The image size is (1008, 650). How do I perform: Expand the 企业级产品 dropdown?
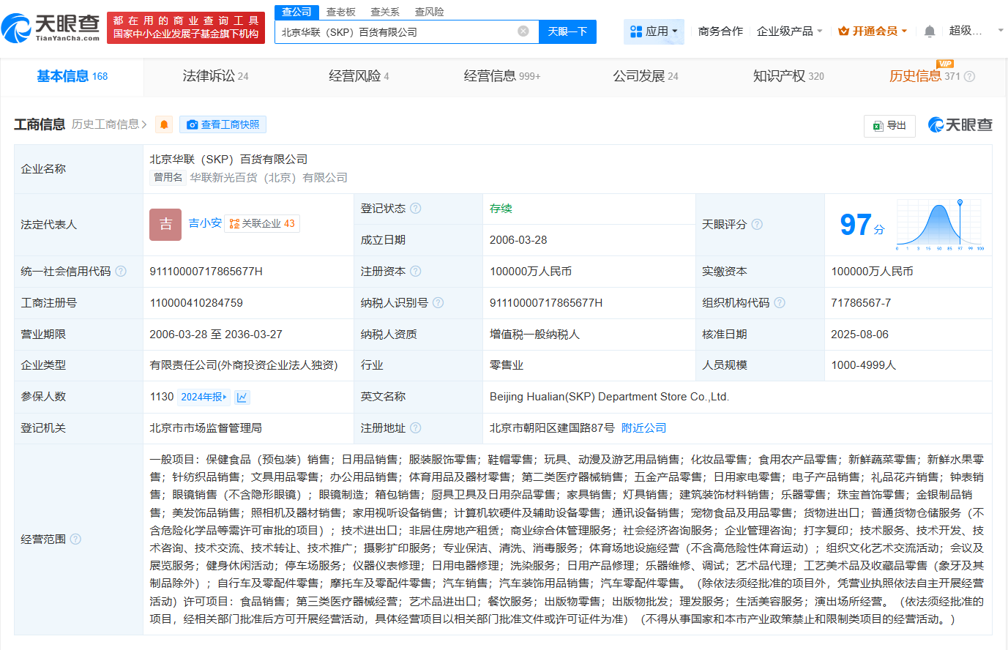(789, 31)
